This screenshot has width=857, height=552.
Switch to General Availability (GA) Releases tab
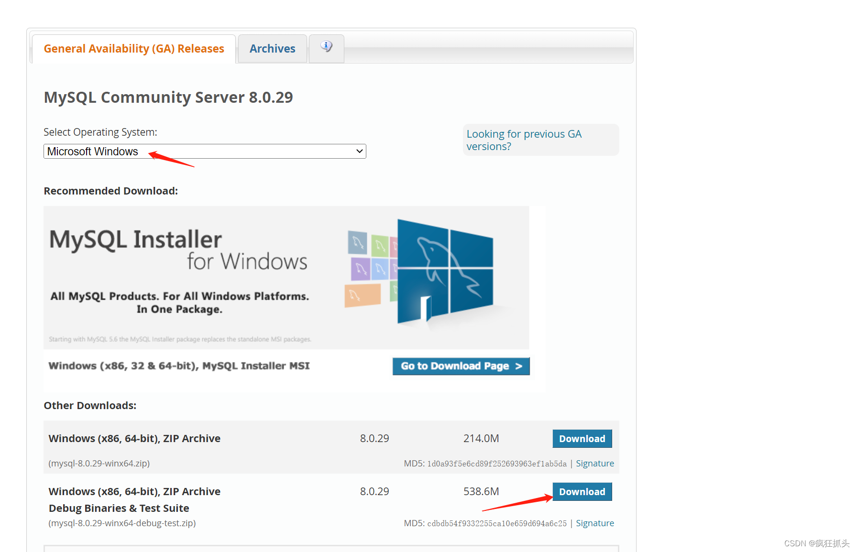click(x=134, y=49)
